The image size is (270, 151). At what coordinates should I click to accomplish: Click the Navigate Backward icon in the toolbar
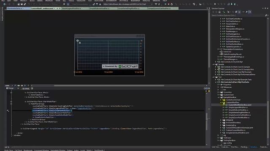[5, 4]
